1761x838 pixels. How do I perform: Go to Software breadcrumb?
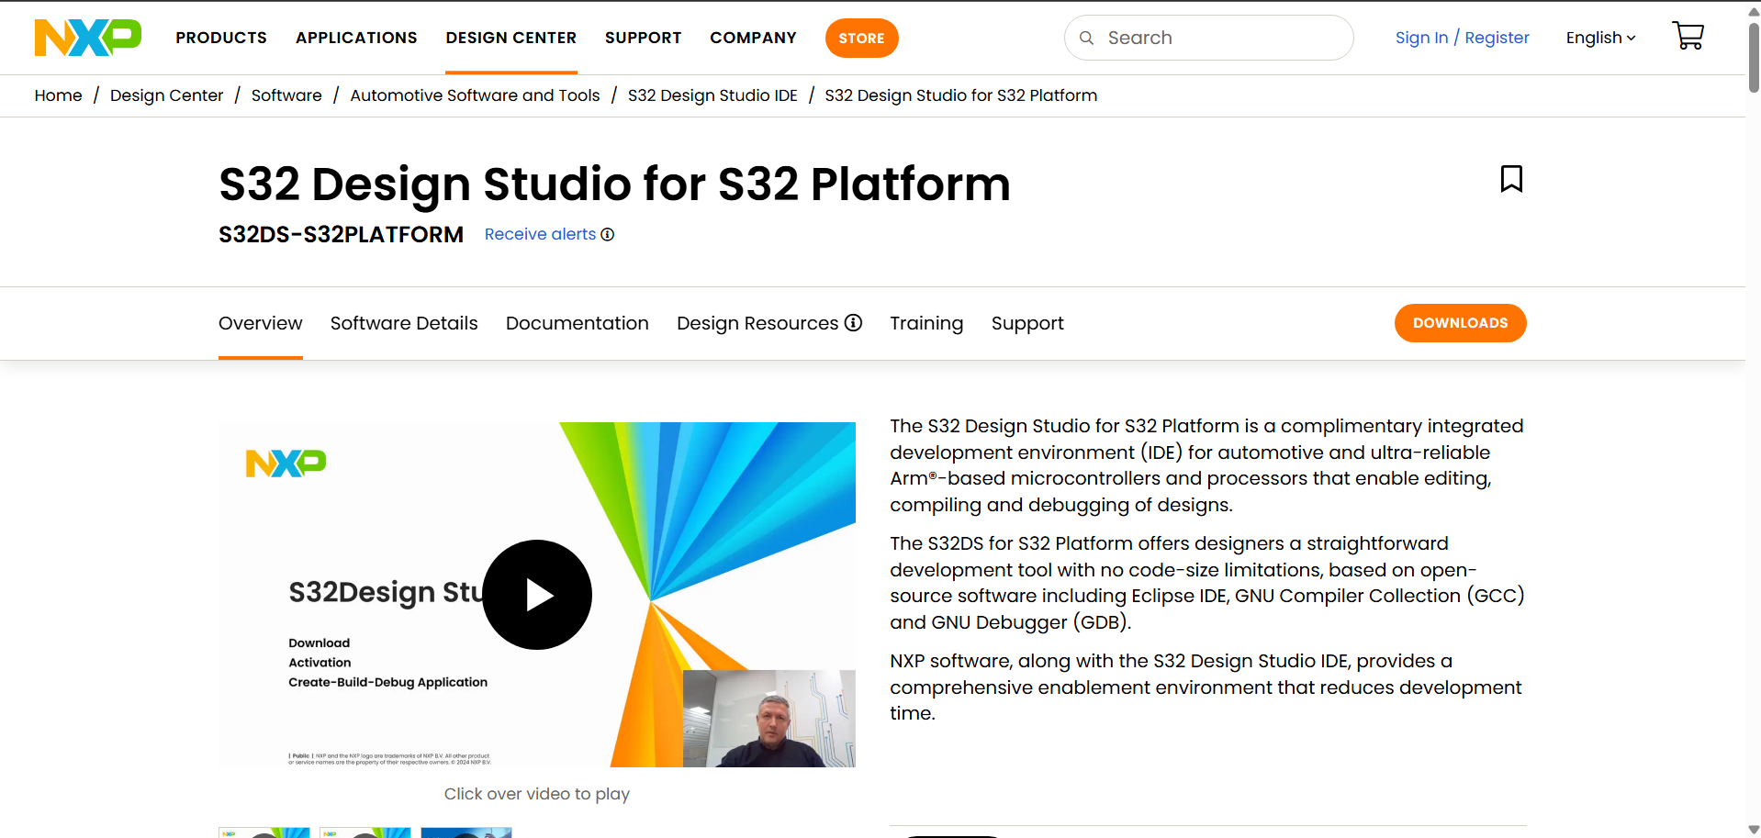coord(286,95)
